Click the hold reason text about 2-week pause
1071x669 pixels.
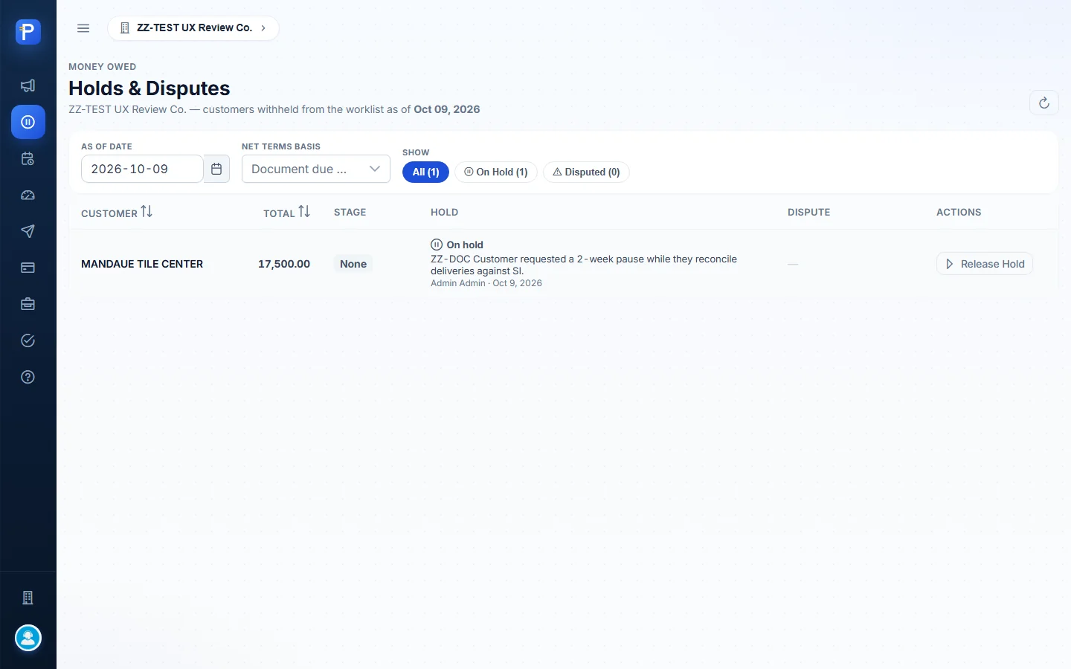click(x=584, y=265)
